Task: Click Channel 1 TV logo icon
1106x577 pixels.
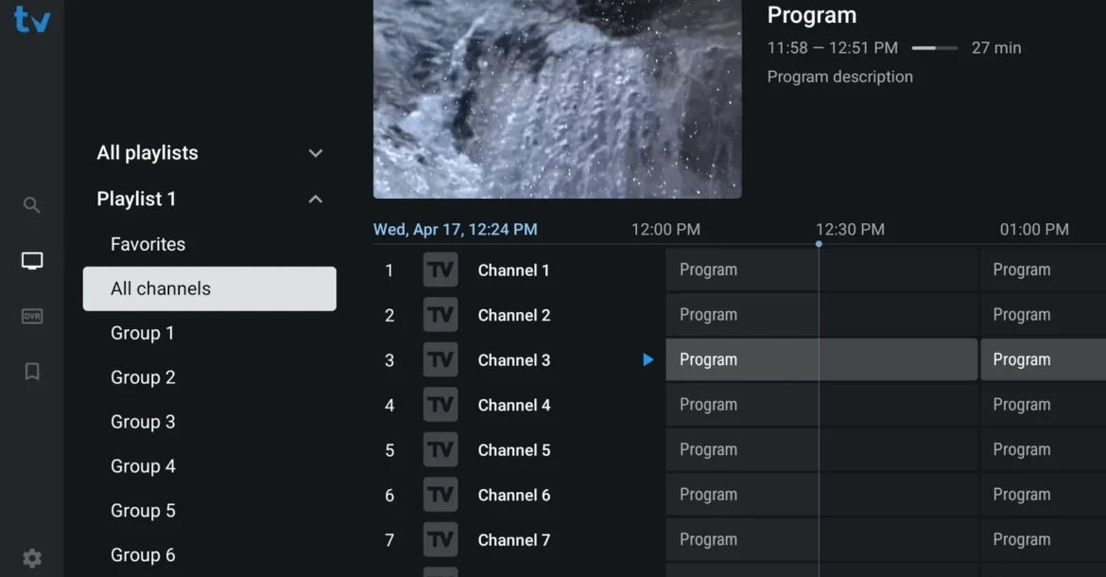Action: pyautogui.click(x=441, y=271)
